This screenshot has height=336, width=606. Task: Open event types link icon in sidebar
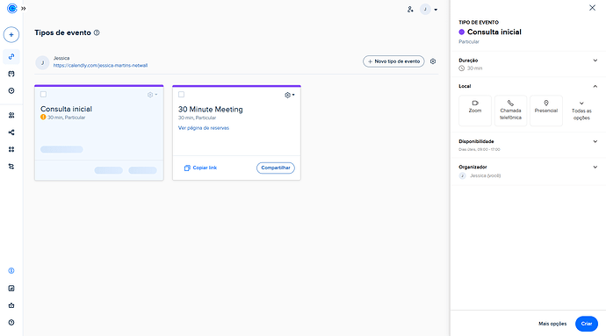[x=11, y=56]
